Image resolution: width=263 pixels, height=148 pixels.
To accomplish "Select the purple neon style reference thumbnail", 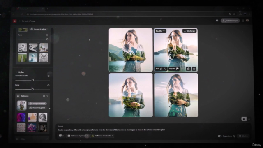I will point(21,117).
